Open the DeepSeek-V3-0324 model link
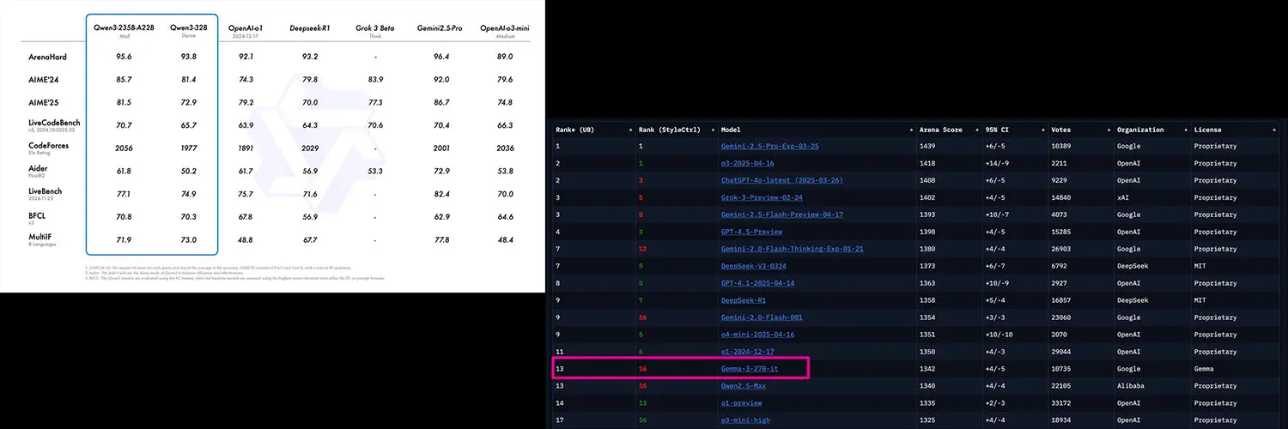The height and width of the screenshot is (429, 1288). (754, 266)
